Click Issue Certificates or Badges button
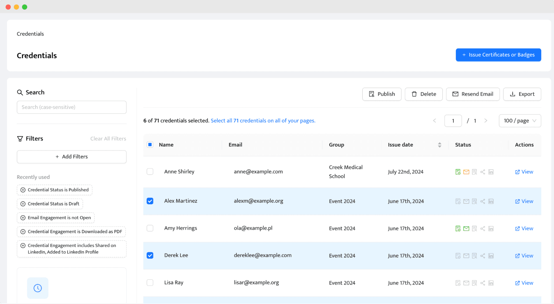The width and height of the screenshot is (554, 304). (498, 55)
